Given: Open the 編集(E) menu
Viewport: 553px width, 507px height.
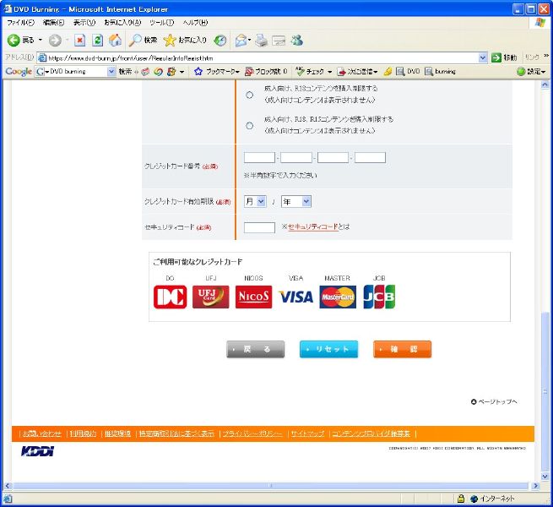Looking at the screenshot, I should [x=53, y=23].
